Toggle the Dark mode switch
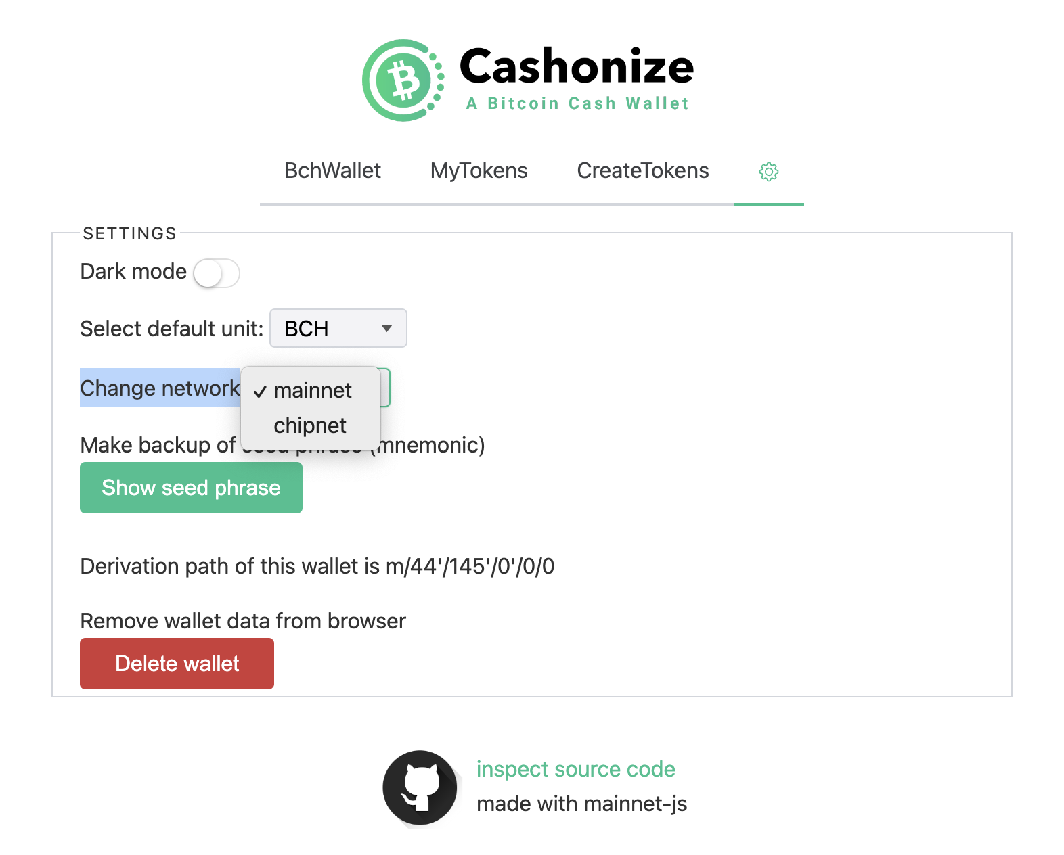Screen dimensions: 1064x855 click(216, 273)
